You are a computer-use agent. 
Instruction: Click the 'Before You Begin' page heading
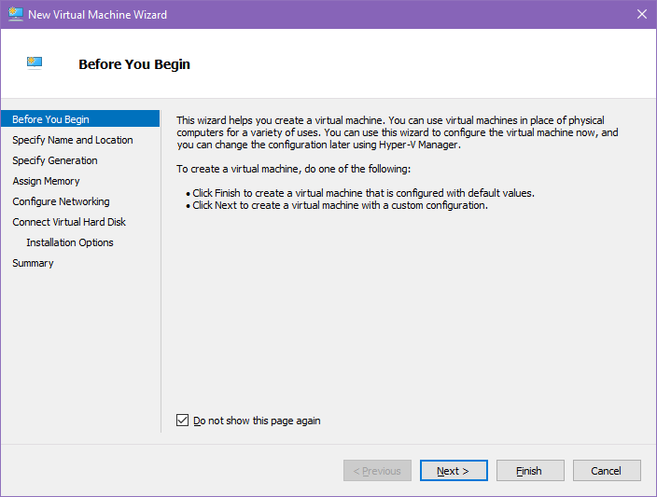tap(134, 64)
